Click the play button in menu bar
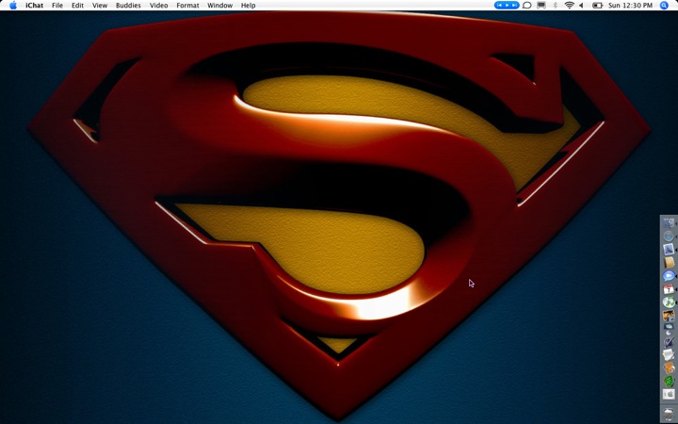Screen dimensions: 678x424 (x=507, y=6)
